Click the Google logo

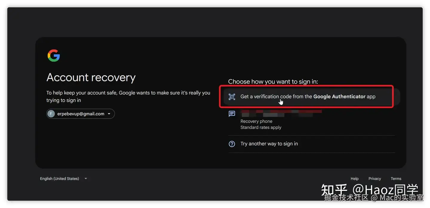click(54, 56)
